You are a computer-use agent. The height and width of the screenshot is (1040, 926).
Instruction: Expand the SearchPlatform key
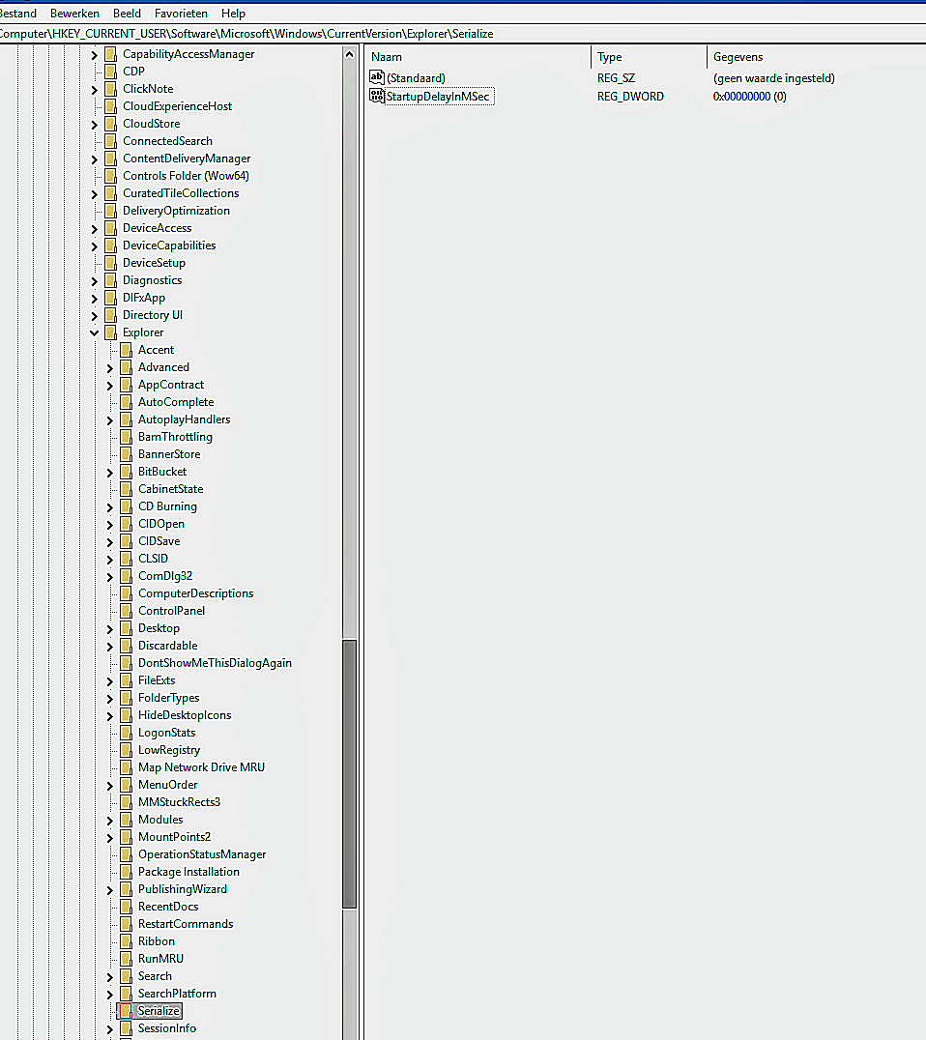pos(110,995)
